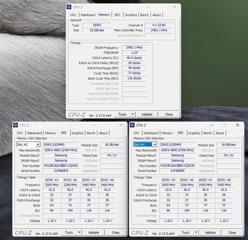248x240 pixels.
Task: Click Module Size 16 GBytes in Slot #2 window
Action: tap(112, 145)
